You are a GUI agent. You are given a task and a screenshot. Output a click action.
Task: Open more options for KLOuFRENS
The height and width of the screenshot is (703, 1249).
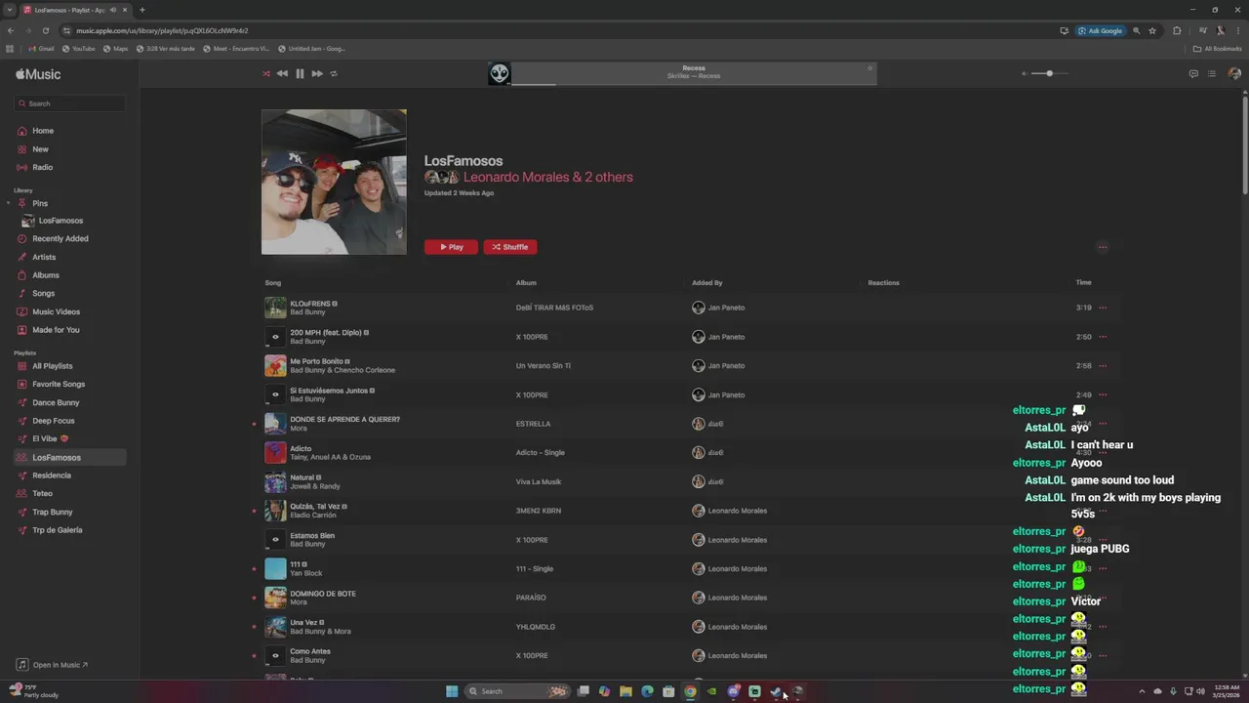tap(1103, 308)
